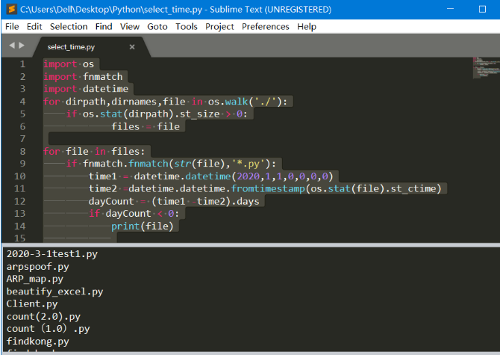Click 'files = file' assignment line
Image resolution: width=500 pixels, height=355 pixels.
click(x=146, y=127)
